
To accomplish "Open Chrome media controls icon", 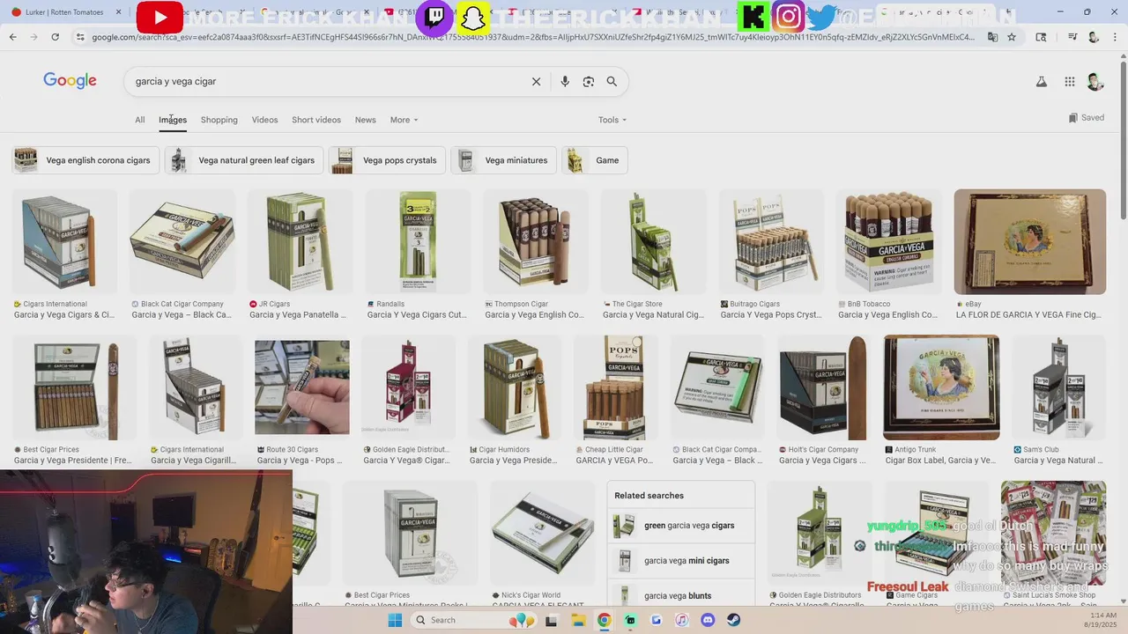I will (x=1072, y=37).
